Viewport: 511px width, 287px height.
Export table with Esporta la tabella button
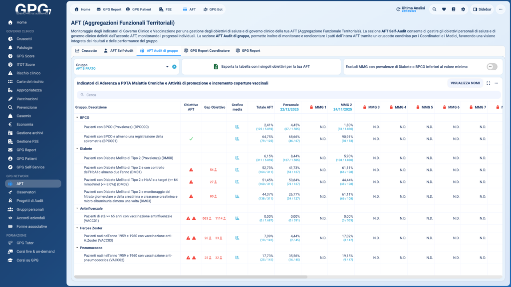pos(261,67)
